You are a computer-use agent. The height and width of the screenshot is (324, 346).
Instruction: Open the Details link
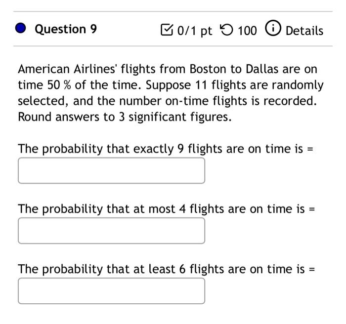(x=304, y=31)
